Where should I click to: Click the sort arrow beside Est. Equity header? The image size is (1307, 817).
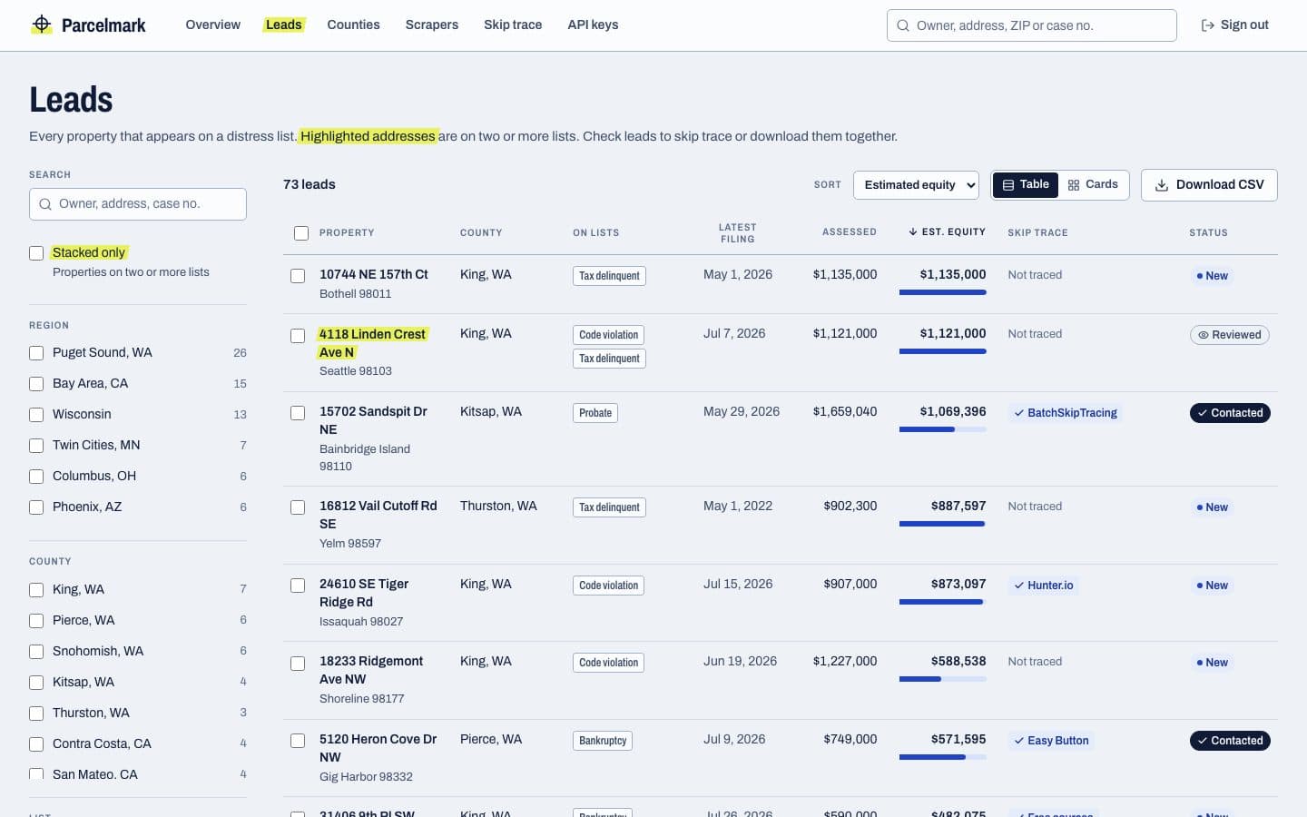[x=913, y=231]
